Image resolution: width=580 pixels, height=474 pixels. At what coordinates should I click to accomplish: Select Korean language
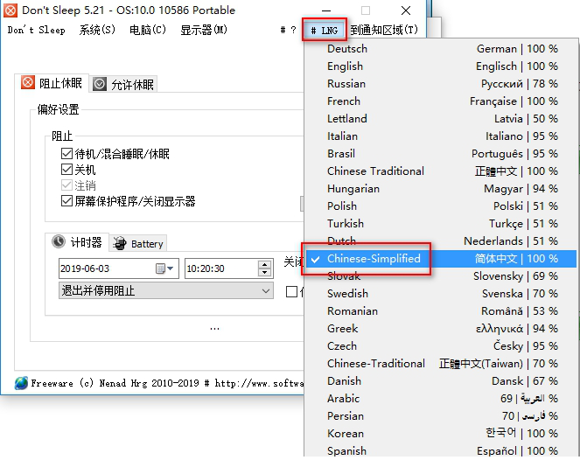[x=443, y=433]
